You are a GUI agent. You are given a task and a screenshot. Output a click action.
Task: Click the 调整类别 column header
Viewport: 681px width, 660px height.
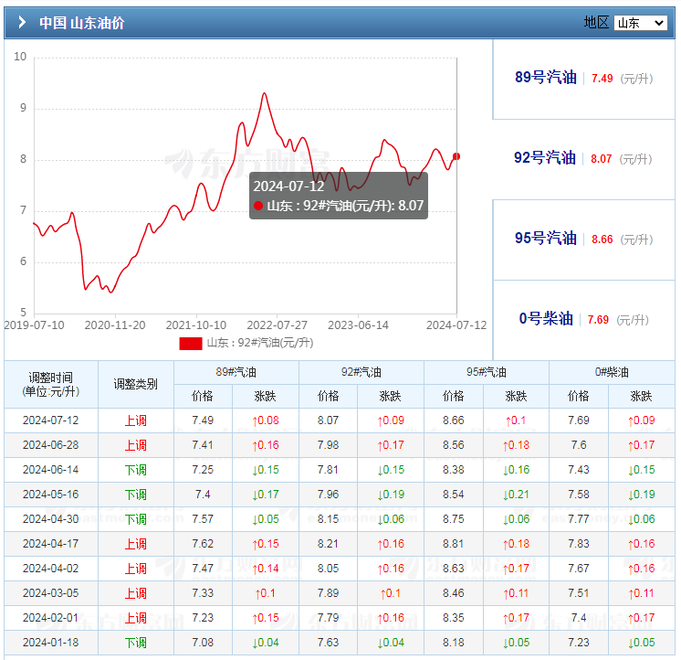point(135,384)
